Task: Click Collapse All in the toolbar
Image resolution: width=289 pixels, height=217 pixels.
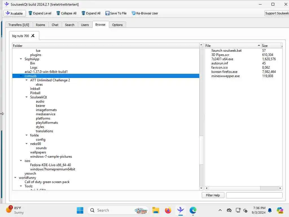Action: pyautogui.click(x=66, y=13)
